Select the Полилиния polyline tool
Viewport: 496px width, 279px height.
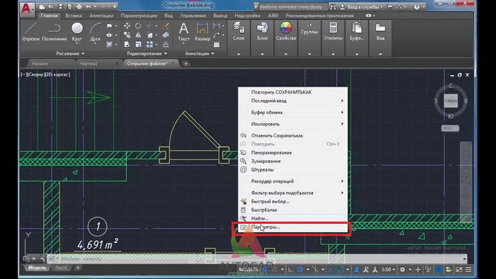click(x=55, y=33)
